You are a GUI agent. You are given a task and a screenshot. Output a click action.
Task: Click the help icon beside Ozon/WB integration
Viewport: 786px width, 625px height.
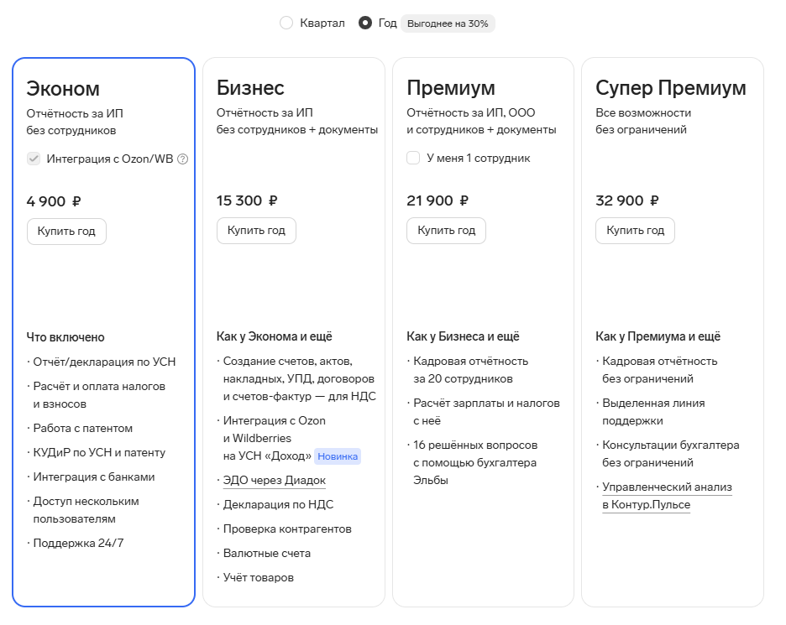(x=182, y=159)
